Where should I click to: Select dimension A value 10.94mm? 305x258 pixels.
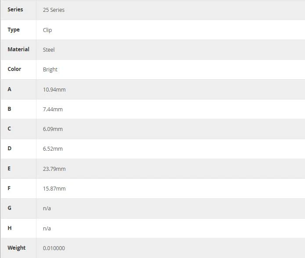54,90
